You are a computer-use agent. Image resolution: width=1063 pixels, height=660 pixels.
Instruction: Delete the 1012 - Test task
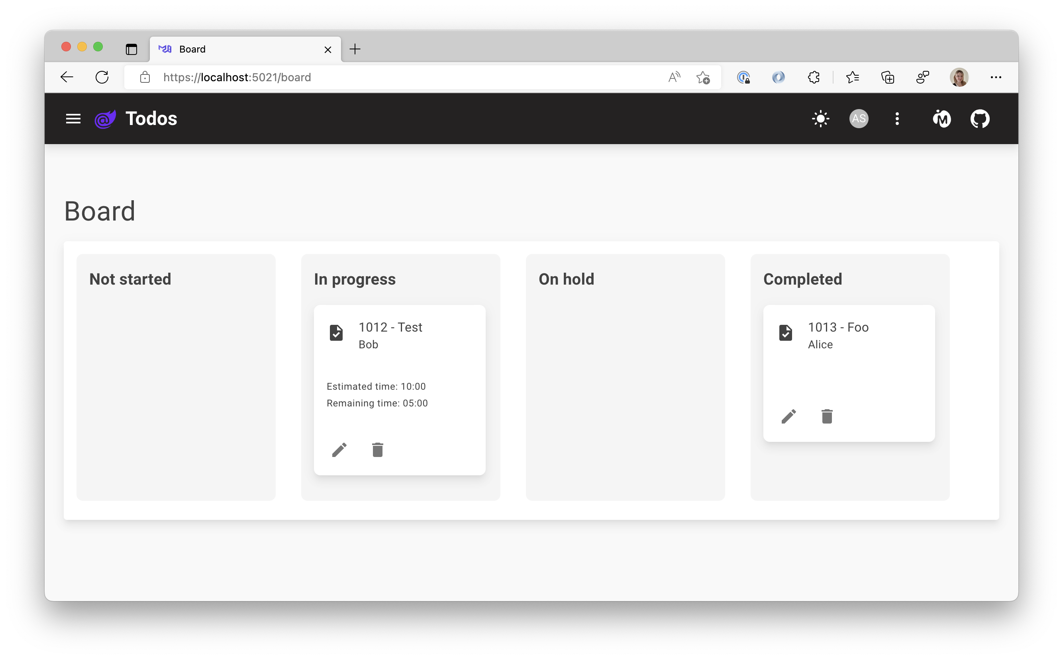[x=377, y=449]
